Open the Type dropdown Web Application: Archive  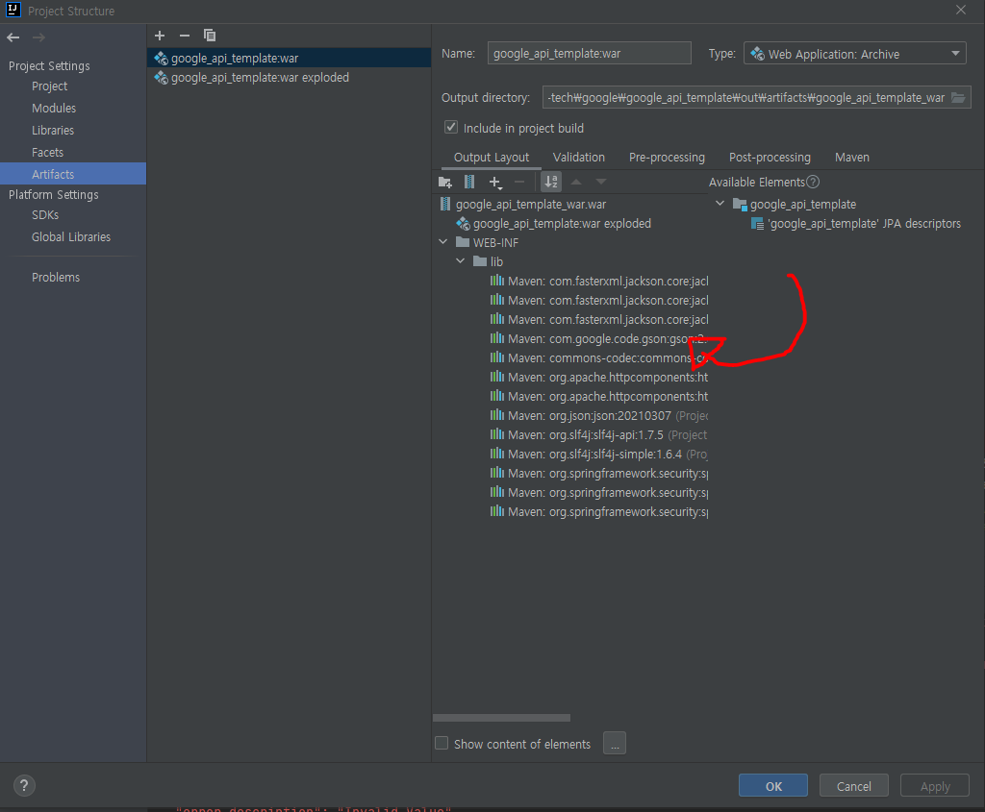(857, 54)
